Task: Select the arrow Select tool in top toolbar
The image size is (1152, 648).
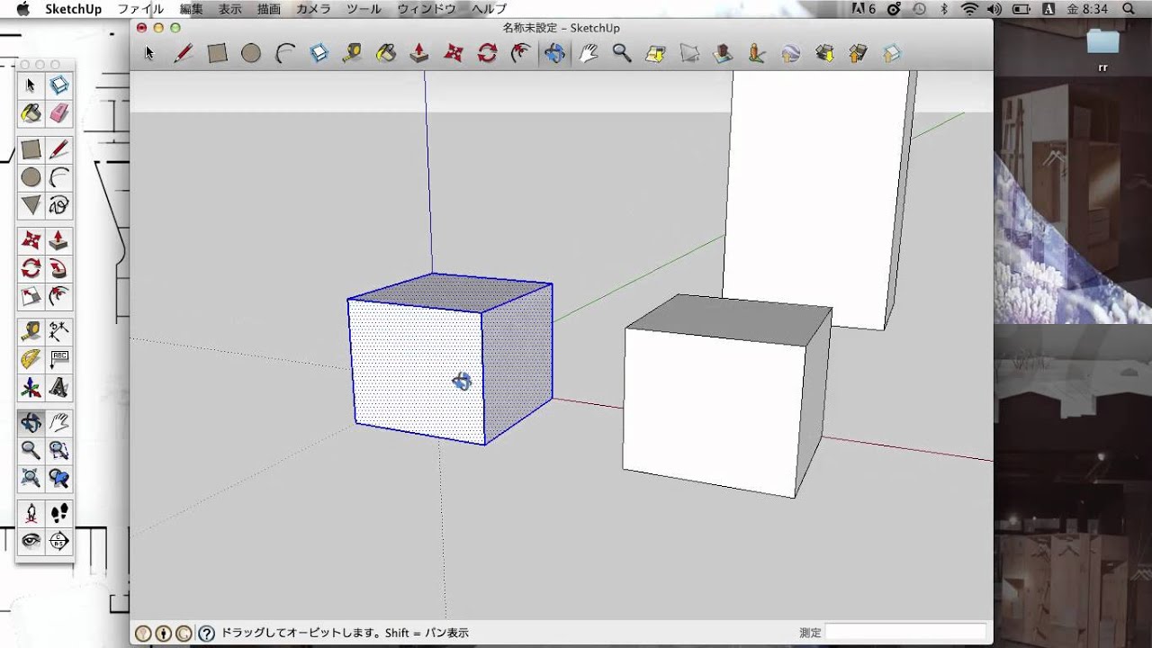Action: [x=149, y=53]
